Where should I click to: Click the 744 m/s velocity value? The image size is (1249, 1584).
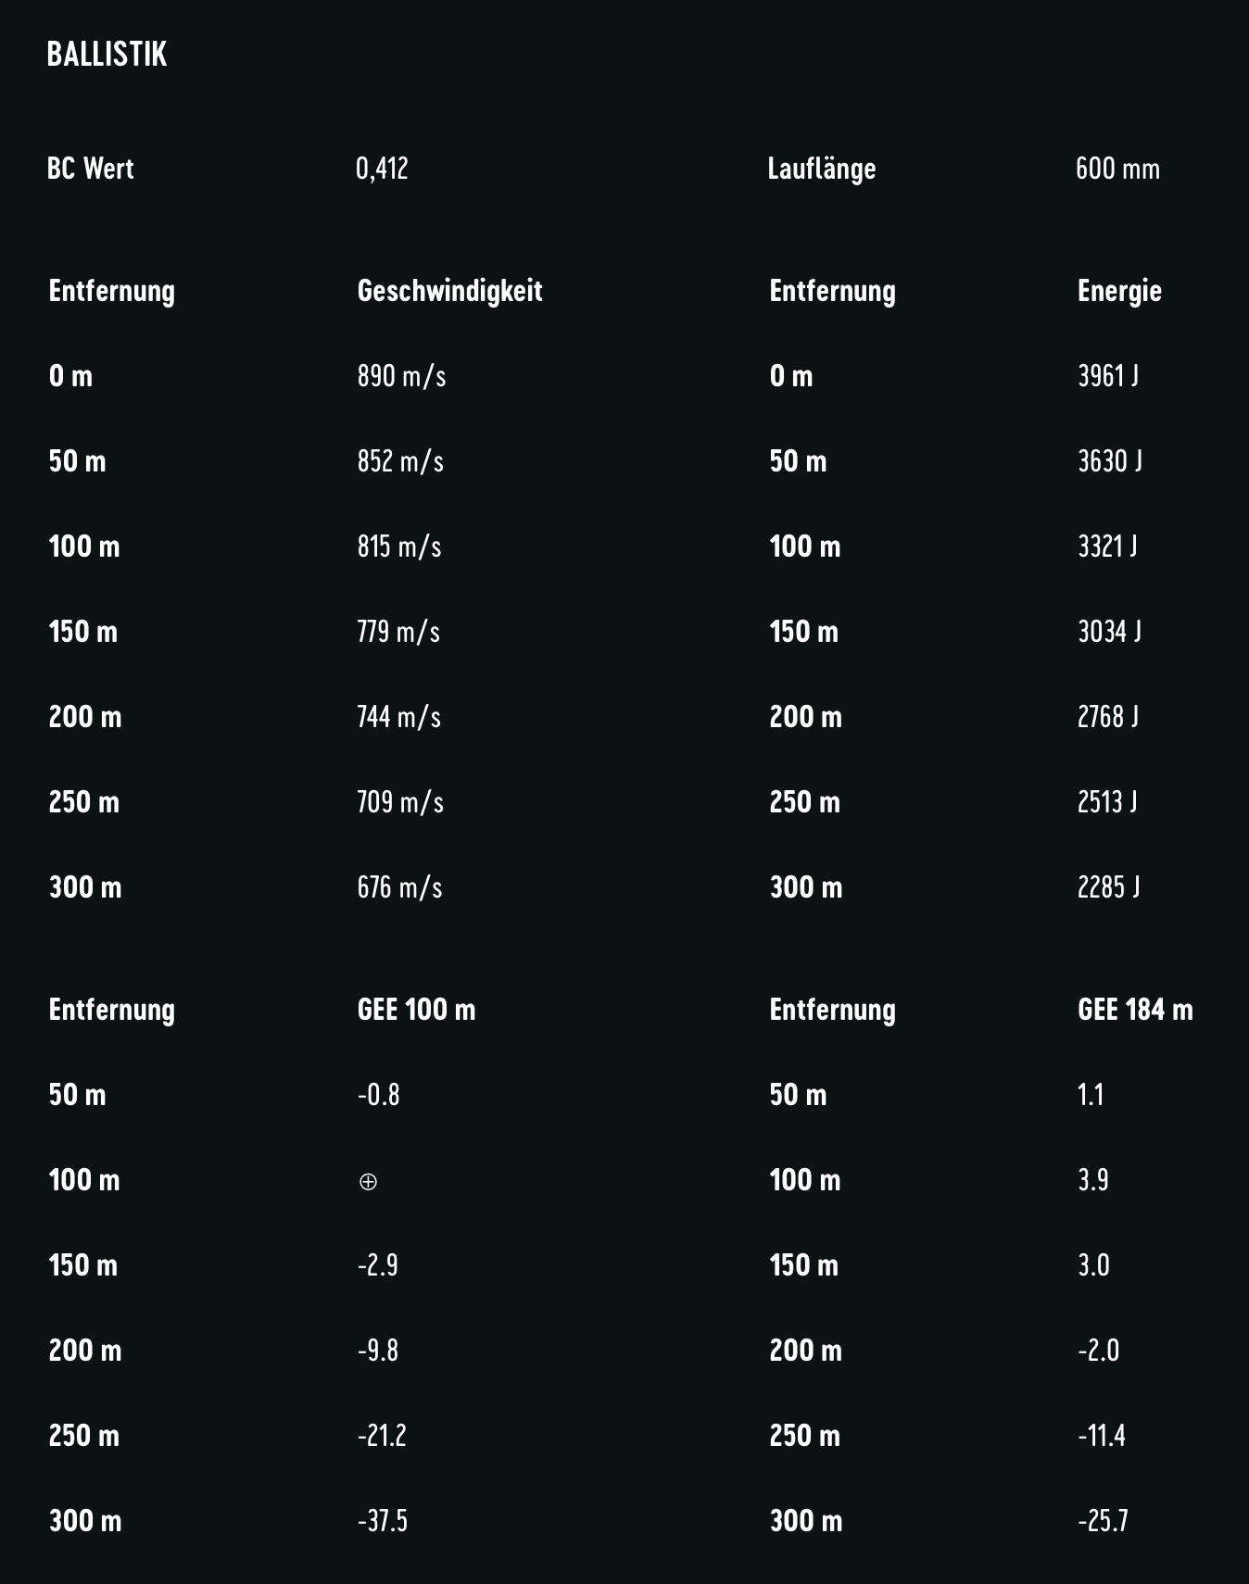pos(398,717)
